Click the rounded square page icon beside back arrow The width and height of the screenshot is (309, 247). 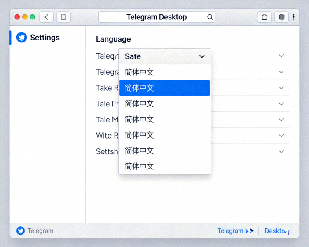point(63,17)
